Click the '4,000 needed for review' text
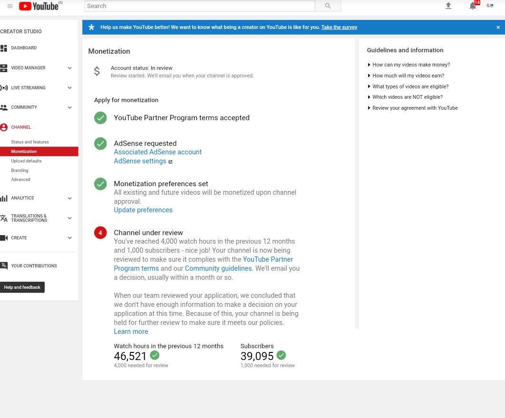Screen dimensions: 505x418 tap(141, 366)
